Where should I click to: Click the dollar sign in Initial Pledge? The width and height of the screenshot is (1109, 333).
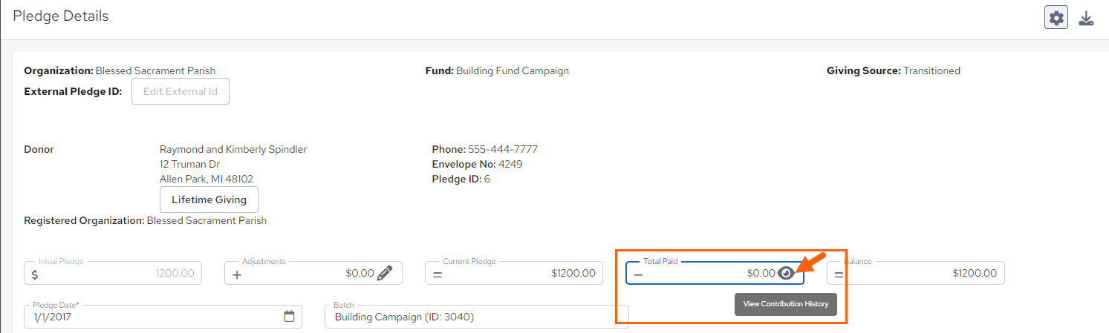point(35,274)
